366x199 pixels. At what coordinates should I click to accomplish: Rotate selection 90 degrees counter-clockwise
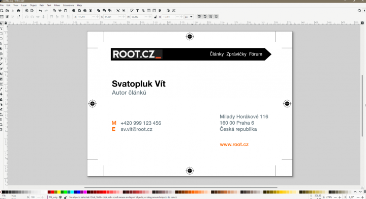point(26,17)
